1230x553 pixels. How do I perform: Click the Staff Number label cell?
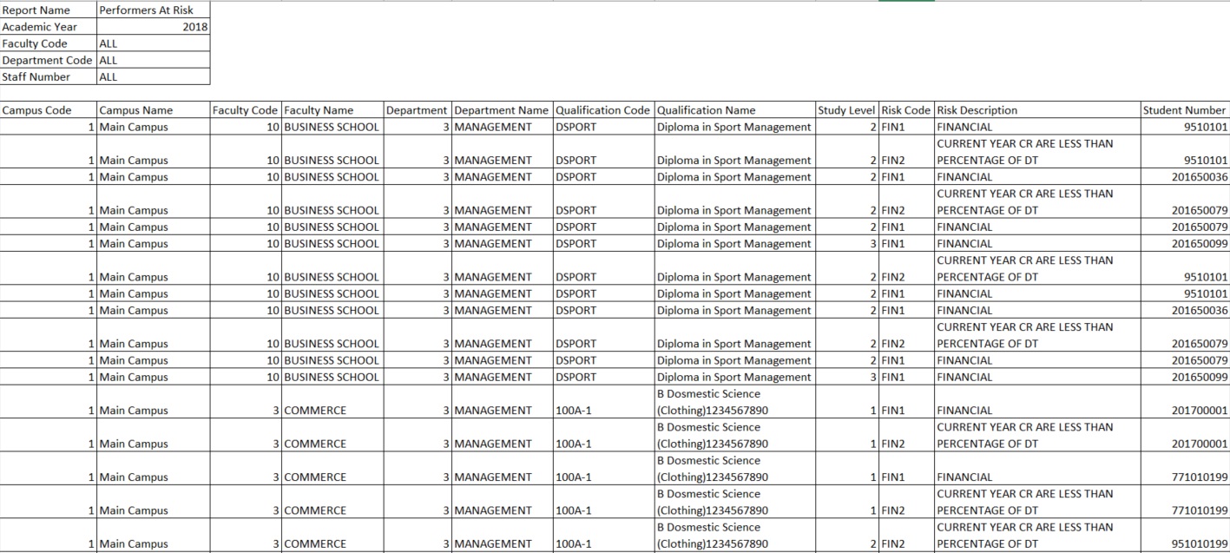48,76
